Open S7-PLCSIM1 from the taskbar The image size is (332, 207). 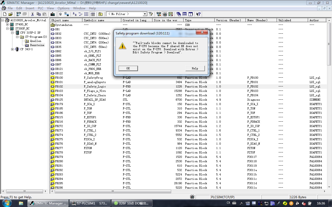90,203
